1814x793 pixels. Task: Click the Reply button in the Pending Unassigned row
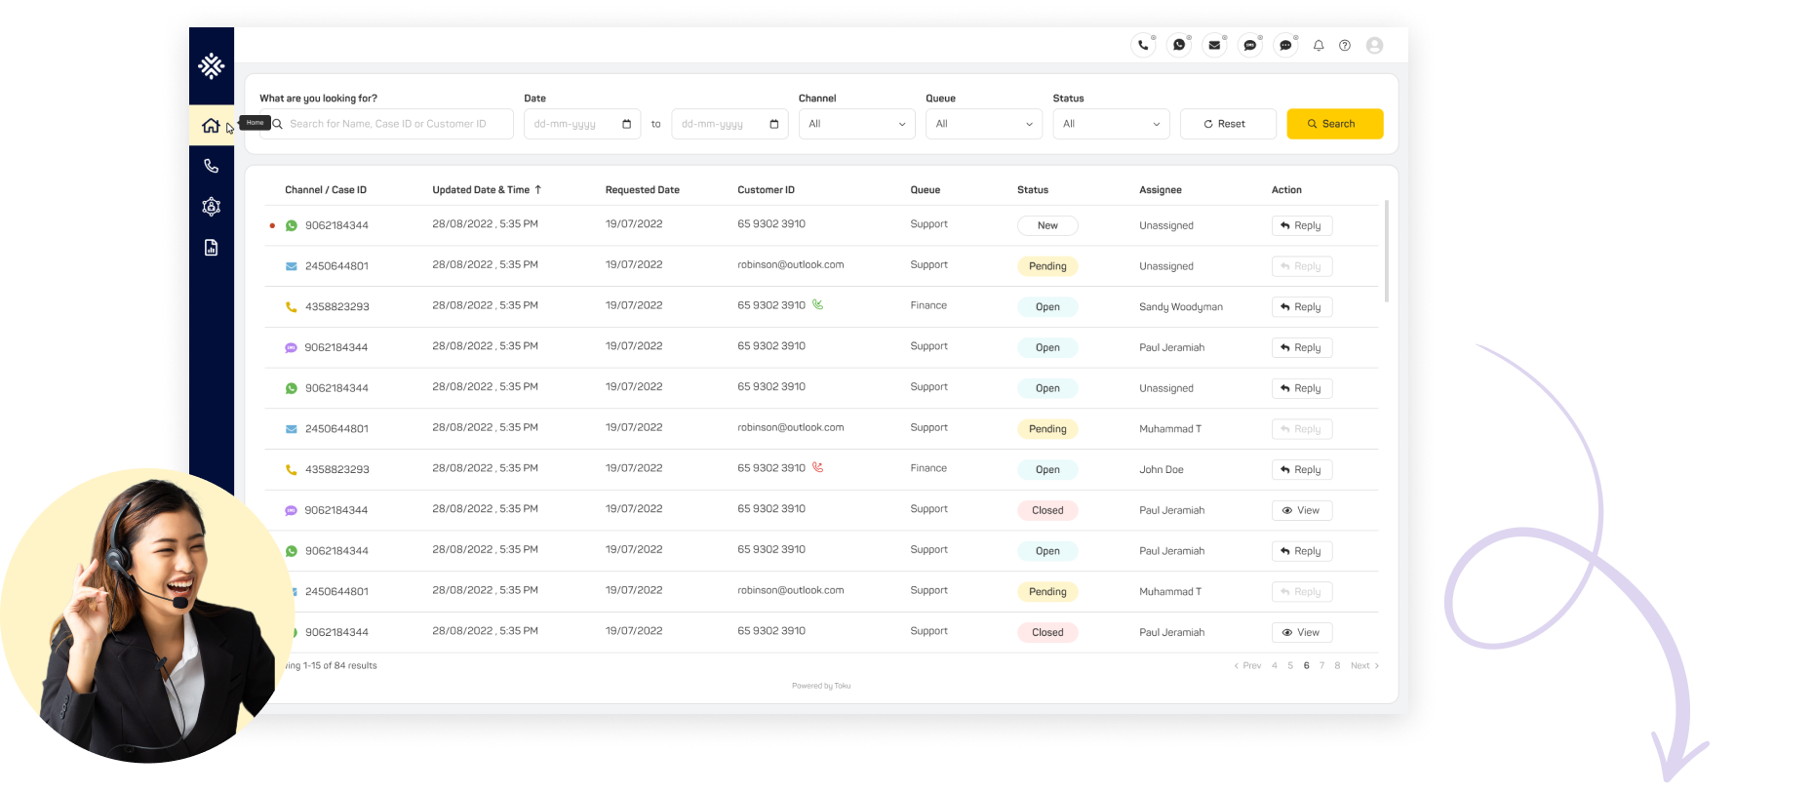[x=1301, y=266]
